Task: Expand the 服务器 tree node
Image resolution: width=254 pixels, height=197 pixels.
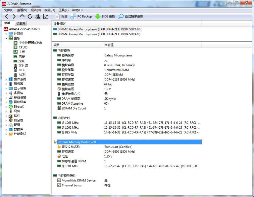Action: pyautogui.click(x=6, y=84)
